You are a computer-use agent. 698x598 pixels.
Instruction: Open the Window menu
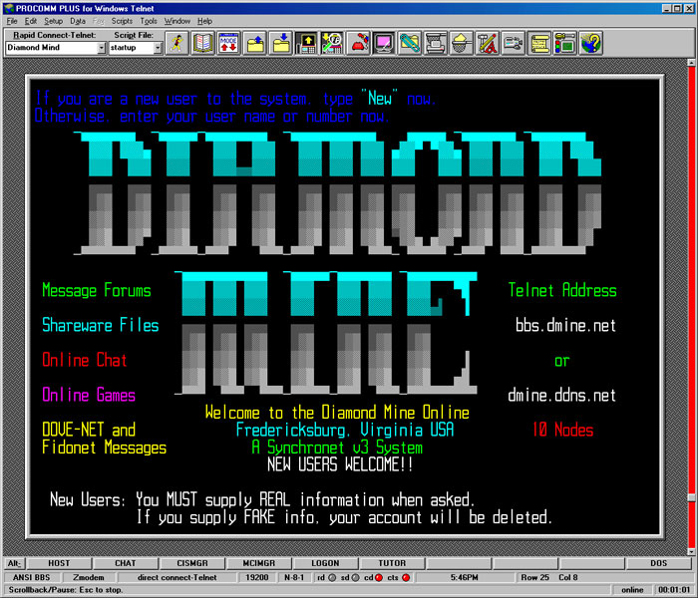177,21
